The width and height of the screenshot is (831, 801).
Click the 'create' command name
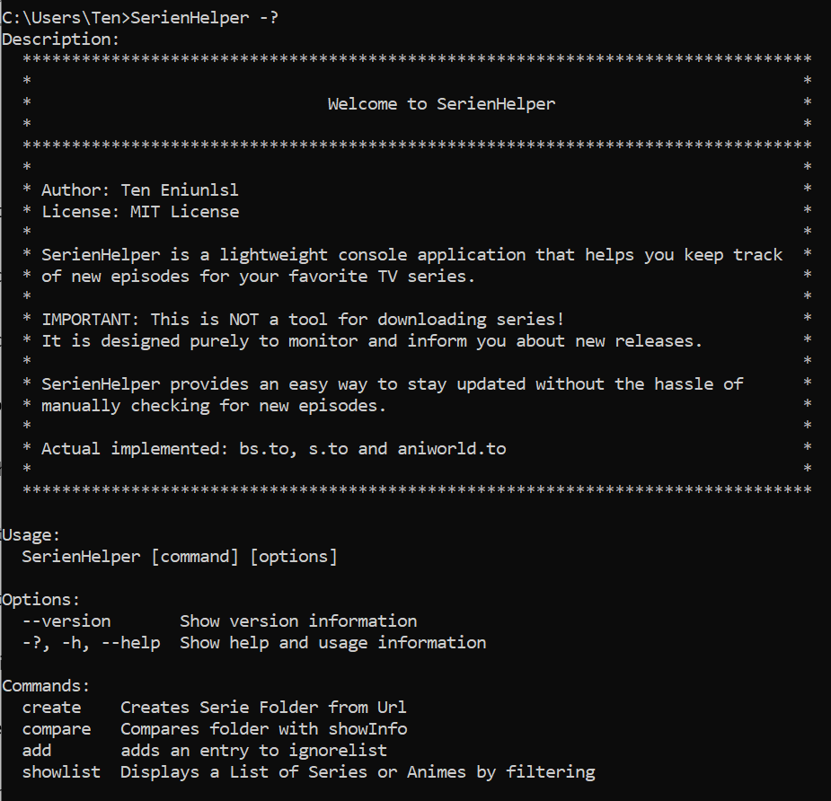tap(51, 708)
